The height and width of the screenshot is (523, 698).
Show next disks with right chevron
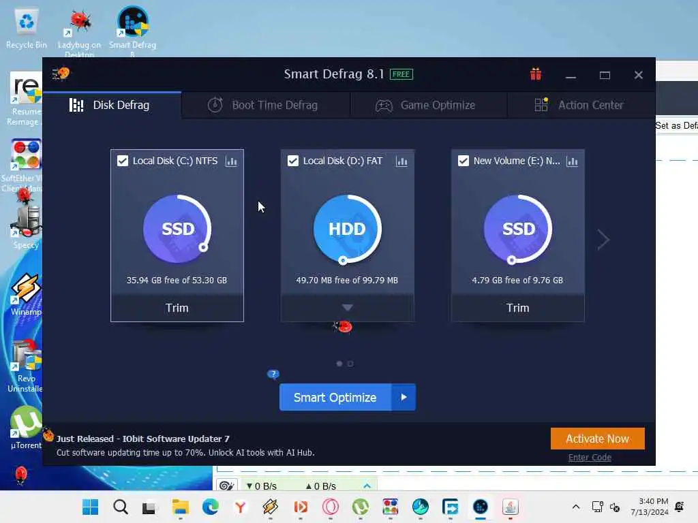click(x=603, y=240)
